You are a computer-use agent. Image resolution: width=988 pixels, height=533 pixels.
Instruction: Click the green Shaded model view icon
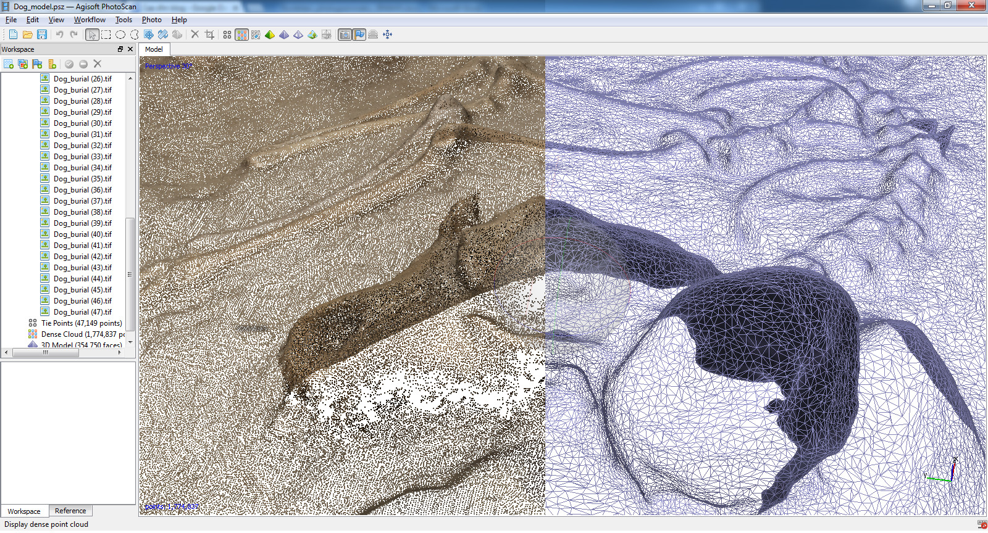tap(270, 35)
